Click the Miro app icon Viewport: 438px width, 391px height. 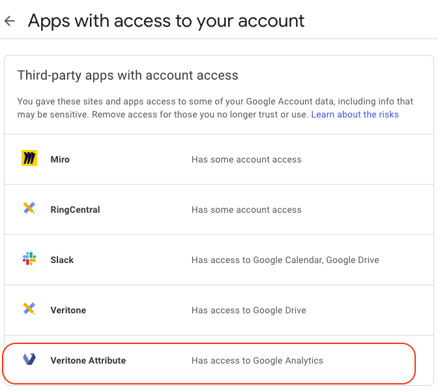pyautogui.click(x=29, y=159)
